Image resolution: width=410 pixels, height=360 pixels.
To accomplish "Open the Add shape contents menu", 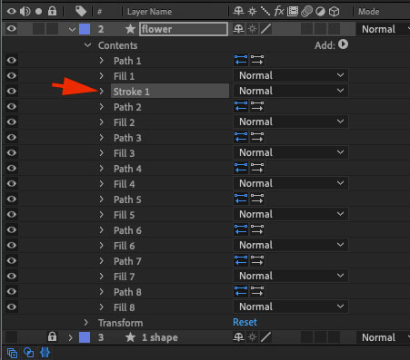I will pos(343,44).
